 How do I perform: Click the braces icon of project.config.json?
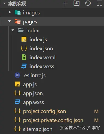pyautogui.click(x=17, y=111)
